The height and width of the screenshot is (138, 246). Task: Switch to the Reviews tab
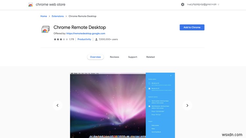(114, 57)
